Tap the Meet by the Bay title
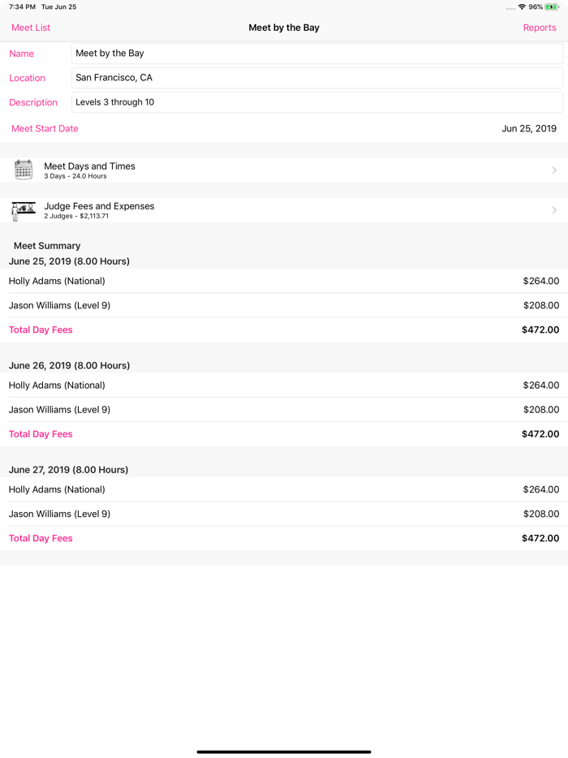This screenshot has width=568, height=758. 283,27
